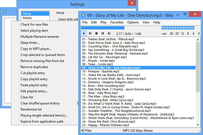Select track 12 Drunk In Love
This screenshot has width=203, height=135.
(138, 79)
